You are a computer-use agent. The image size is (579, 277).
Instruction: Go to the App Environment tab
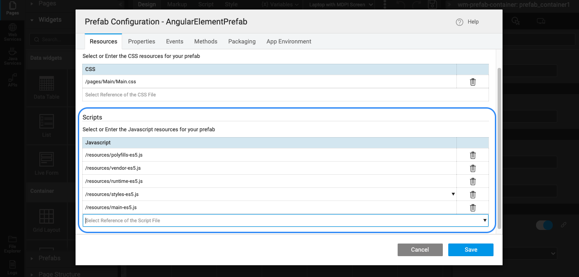[x=289, y=41]
